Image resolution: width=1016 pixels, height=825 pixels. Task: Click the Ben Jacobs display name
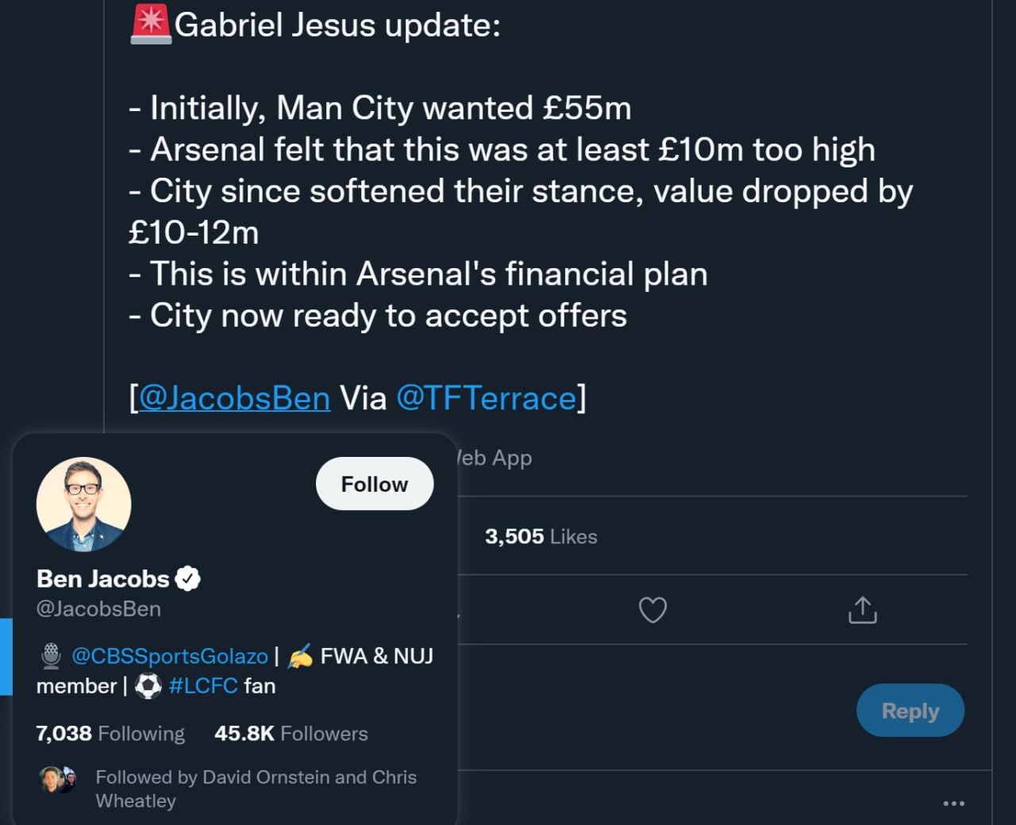(x=102, y=579)
